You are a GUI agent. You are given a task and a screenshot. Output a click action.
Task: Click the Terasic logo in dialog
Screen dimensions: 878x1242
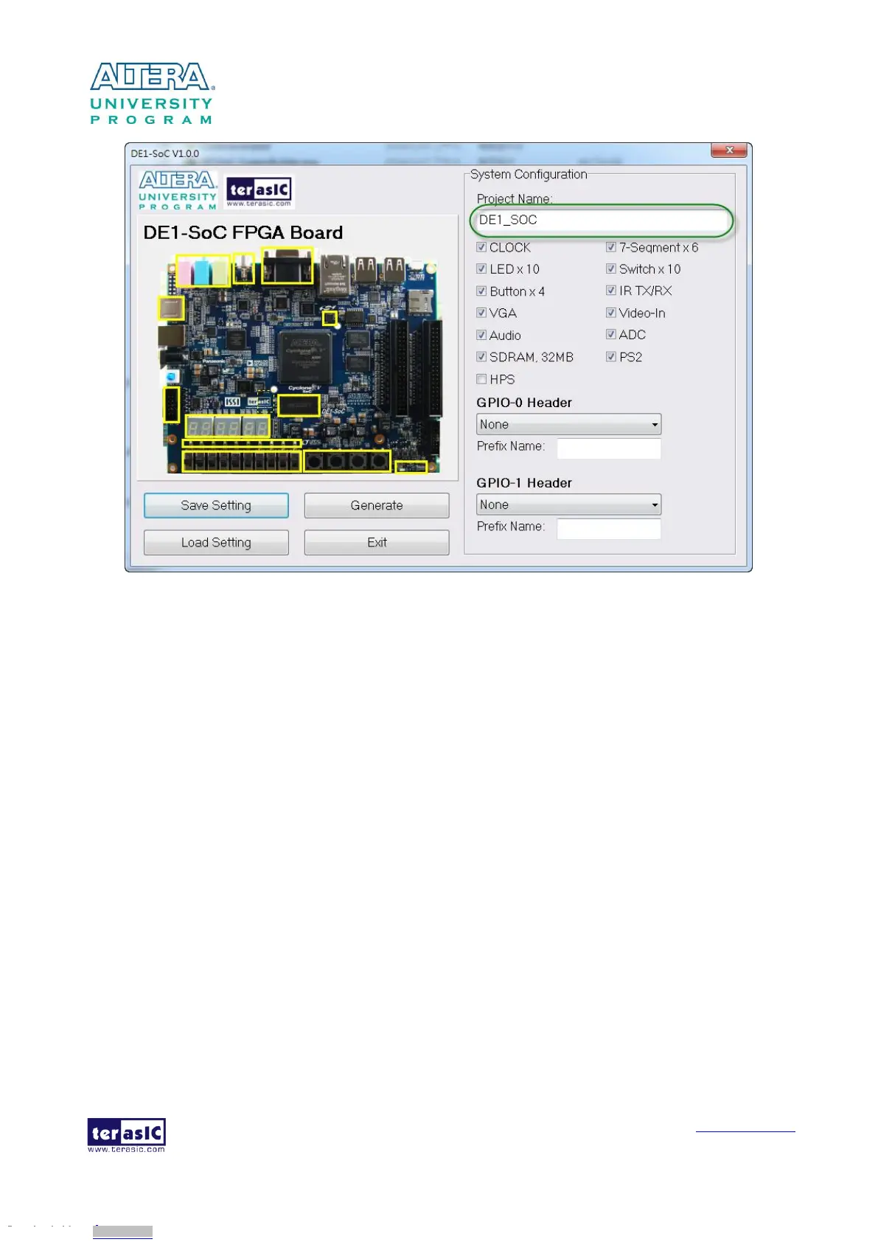tap(259, 192)
